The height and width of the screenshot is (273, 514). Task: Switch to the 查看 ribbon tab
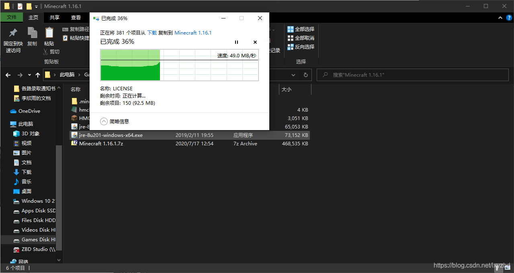click(76, 18)
